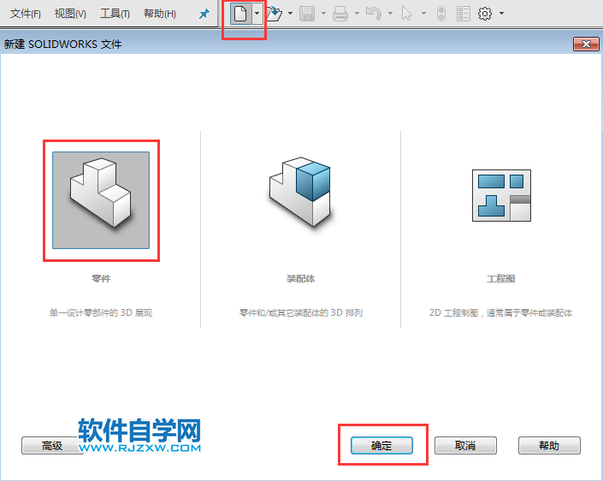Click the 确定 button
The image size is (603, 481).
(x=381, y=446)
